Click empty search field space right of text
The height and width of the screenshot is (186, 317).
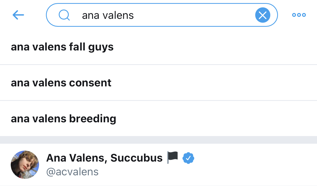point(194,15)
